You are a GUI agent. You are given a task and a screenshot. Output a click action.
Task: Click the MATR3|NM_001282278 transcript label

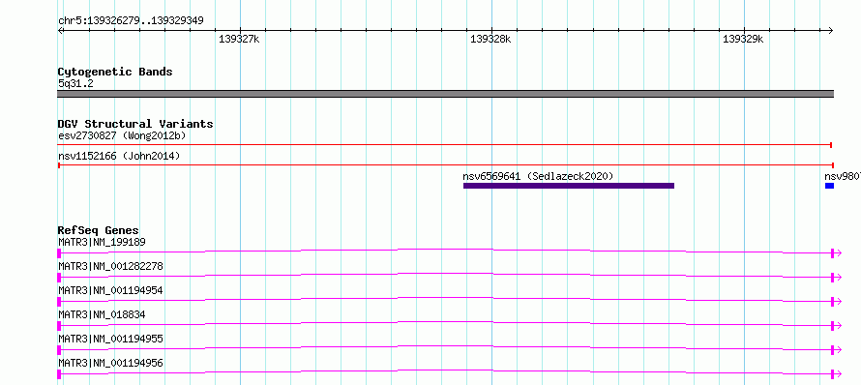click(110, 266)
